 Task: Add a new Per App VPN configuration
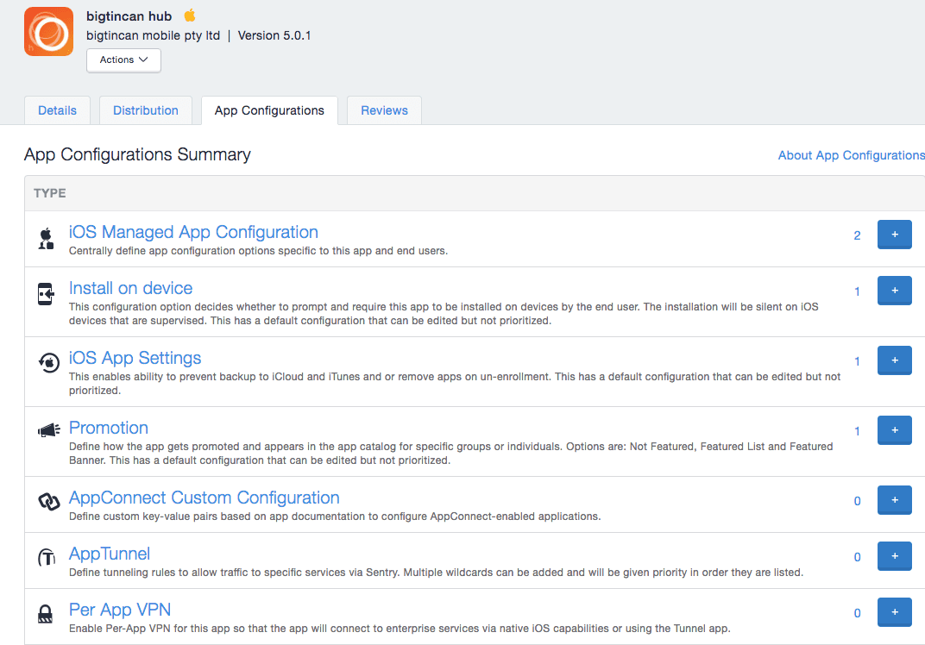894,612
